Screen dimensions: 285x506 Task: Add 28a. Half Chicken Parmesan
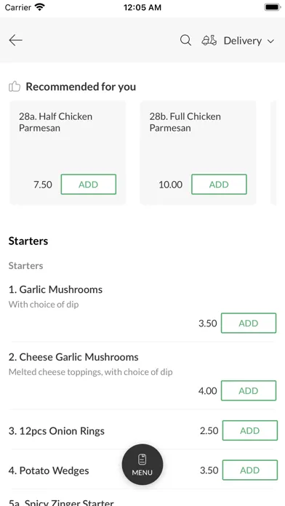click(89, 184)
